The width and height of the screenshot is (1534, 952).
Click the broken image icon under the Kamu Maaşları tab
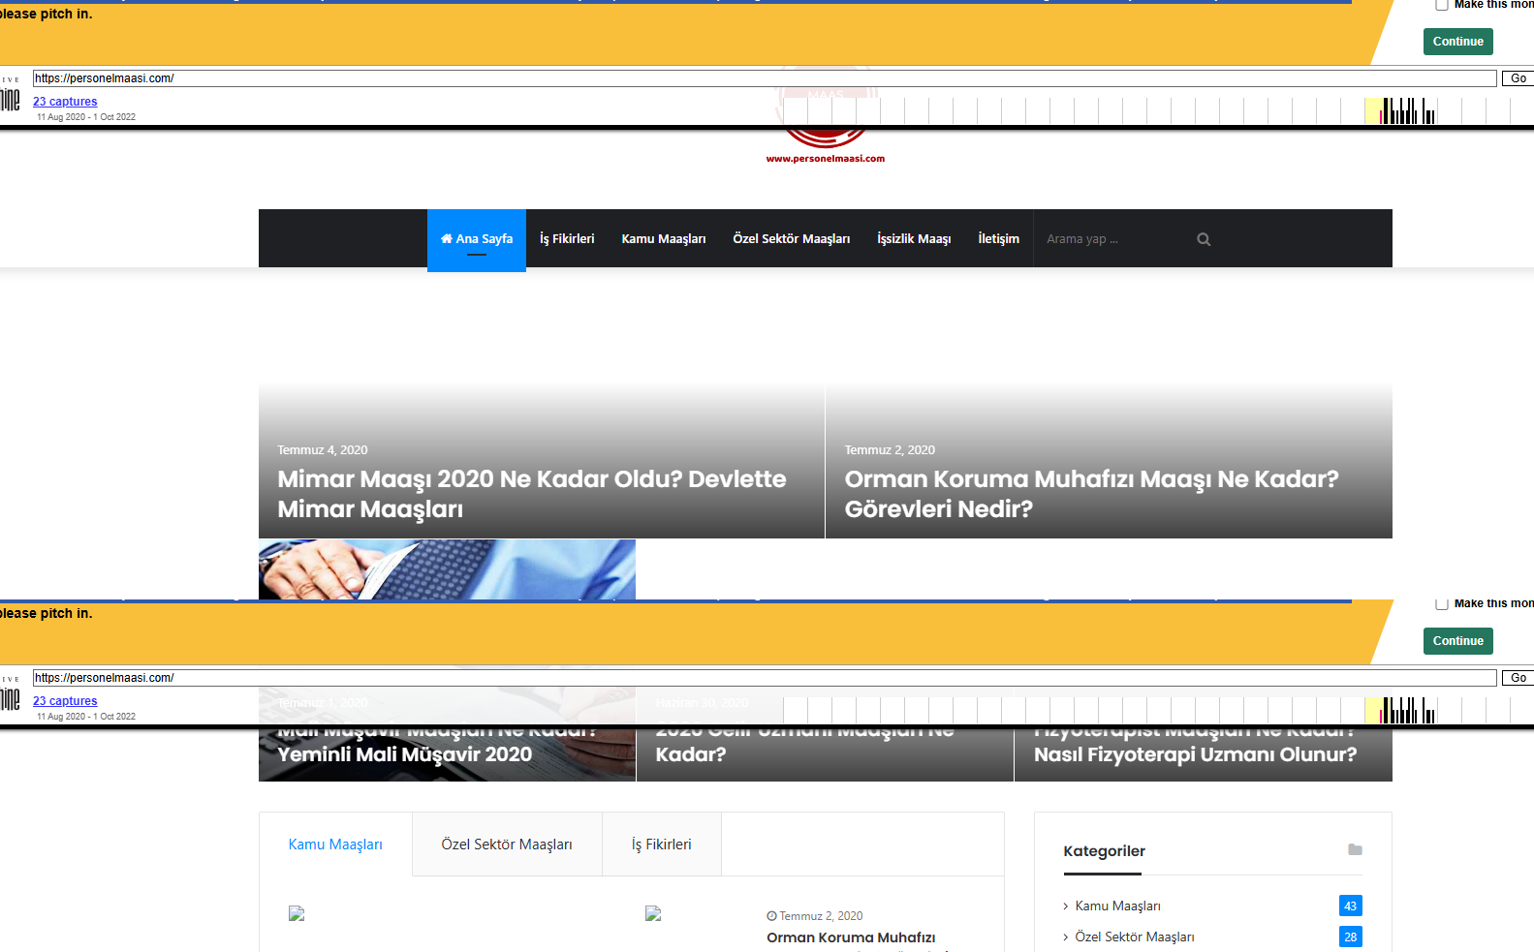(297, 913)
